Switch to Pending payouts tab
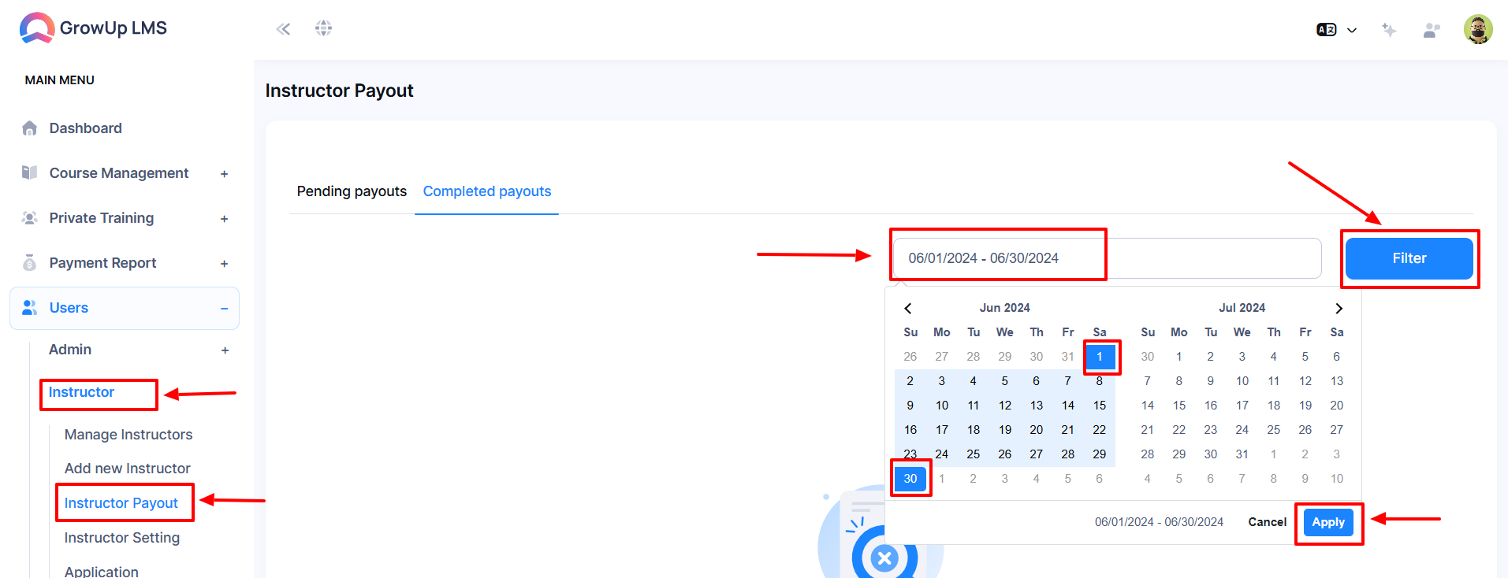Screen dimensions: 1508x578 (x=352, y=191)
